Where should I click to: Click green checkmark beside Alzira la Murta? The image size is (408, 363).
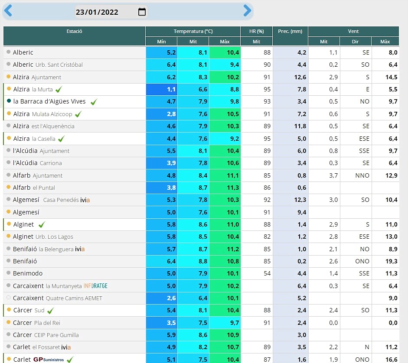click(59, 89)
